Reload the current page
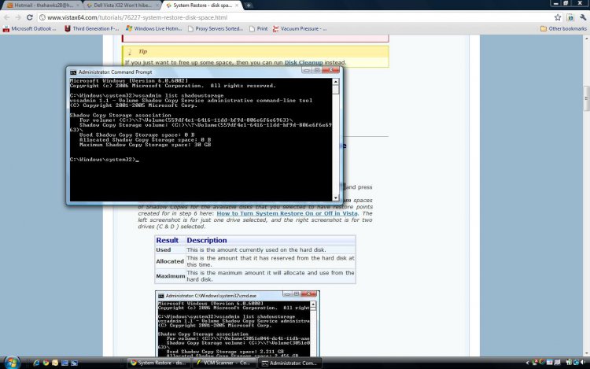This screenshot has height=369, width=590. click(29, 17)
